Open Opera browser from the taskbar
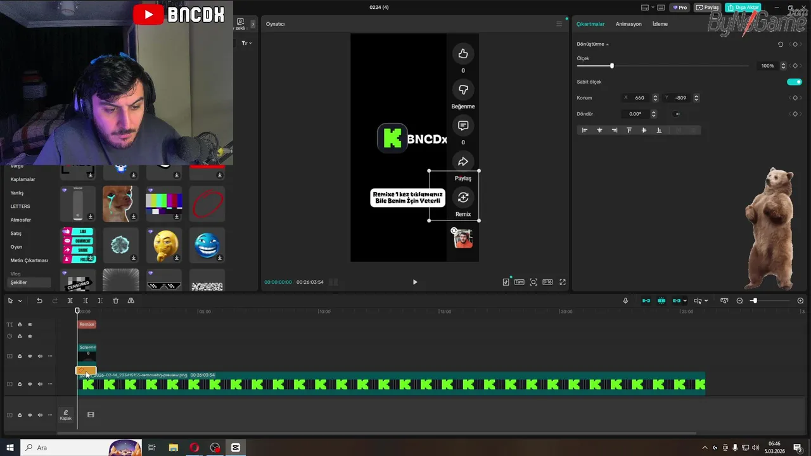The height and width of the screenshot is (456, 811). [x=194, y=448]
